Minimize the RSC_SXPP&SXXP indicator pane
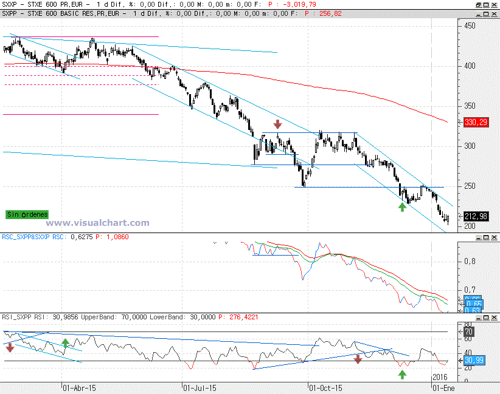 tap(479, 237)
